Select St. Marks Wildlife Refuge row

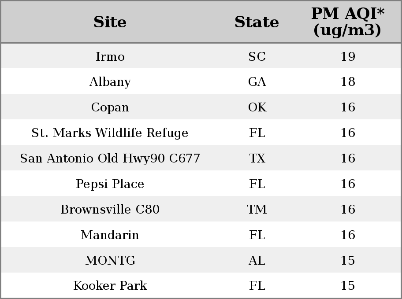point(201,132)
